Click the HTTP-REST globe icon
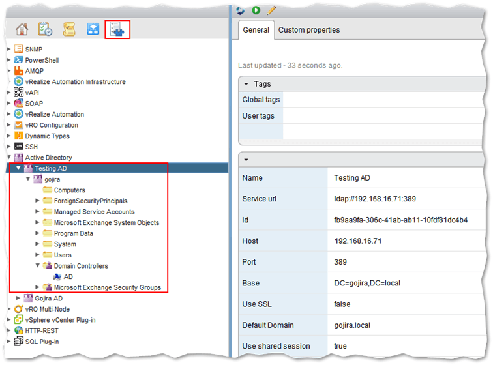Image resolution: width=493 pixels, height=365 pixels. pos(18,330)
